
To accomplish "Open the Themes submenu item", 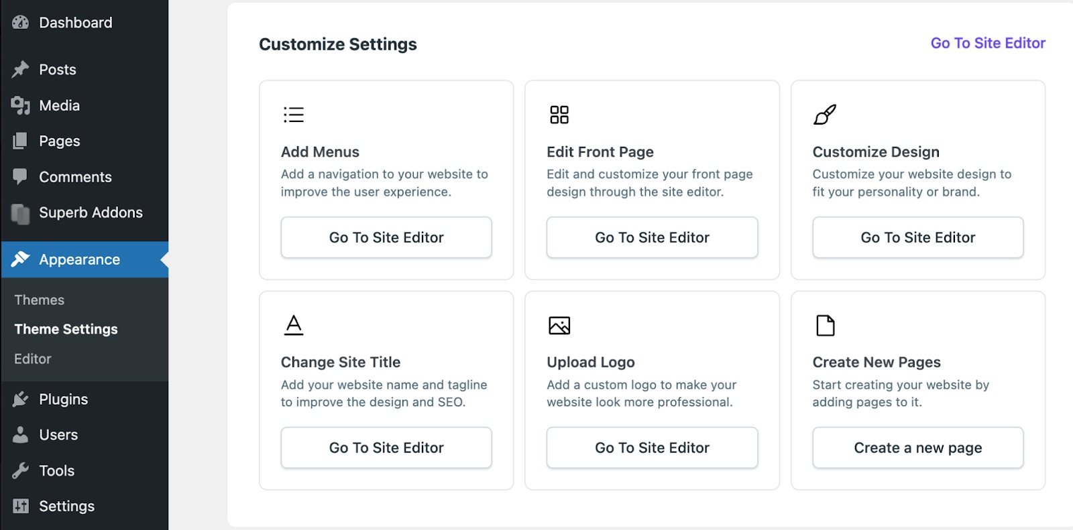I will (x=40, y=300).
